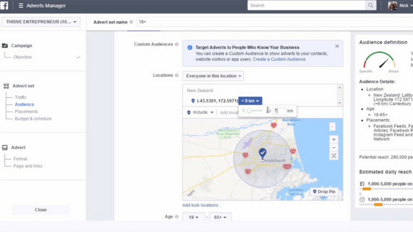Click the Advert set name info icon

[131, 22]
